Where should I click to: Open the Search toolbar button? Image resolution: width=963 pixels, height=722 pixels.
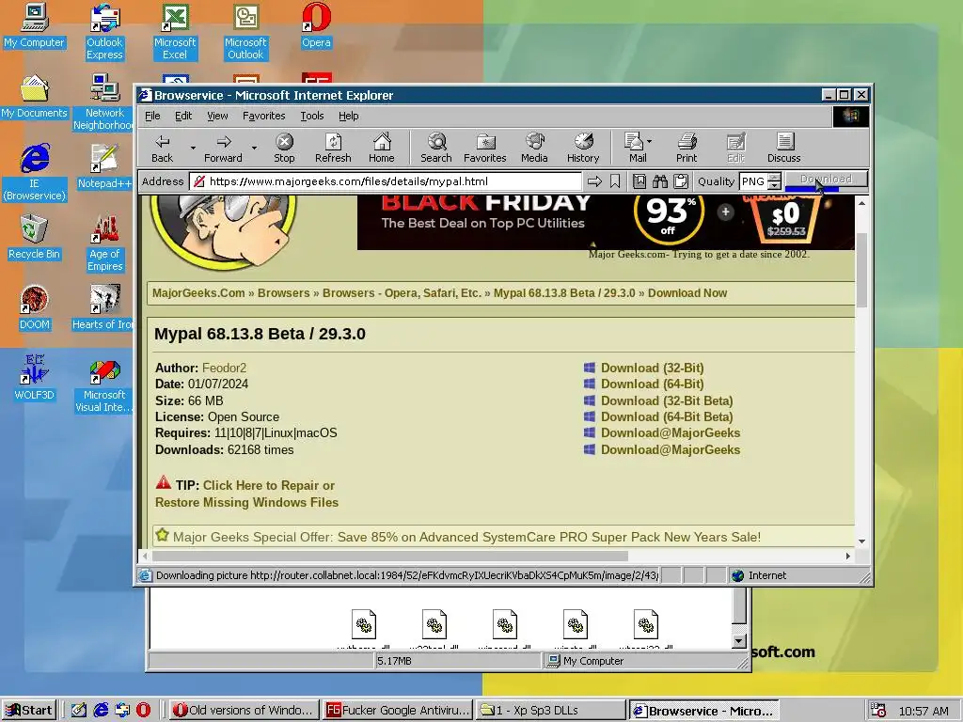[x=436, y=149]
